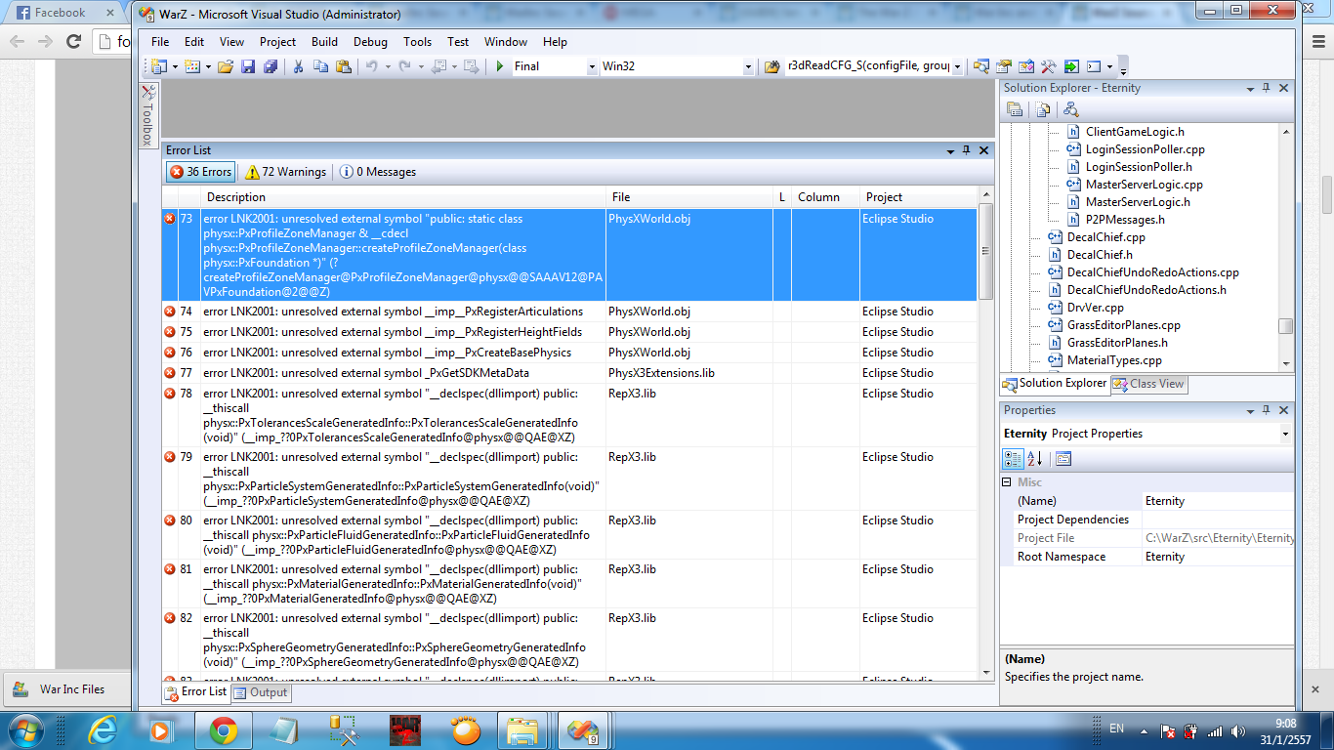
Task: Click the Error List vertical scrollbar
Action: (985, 436)
